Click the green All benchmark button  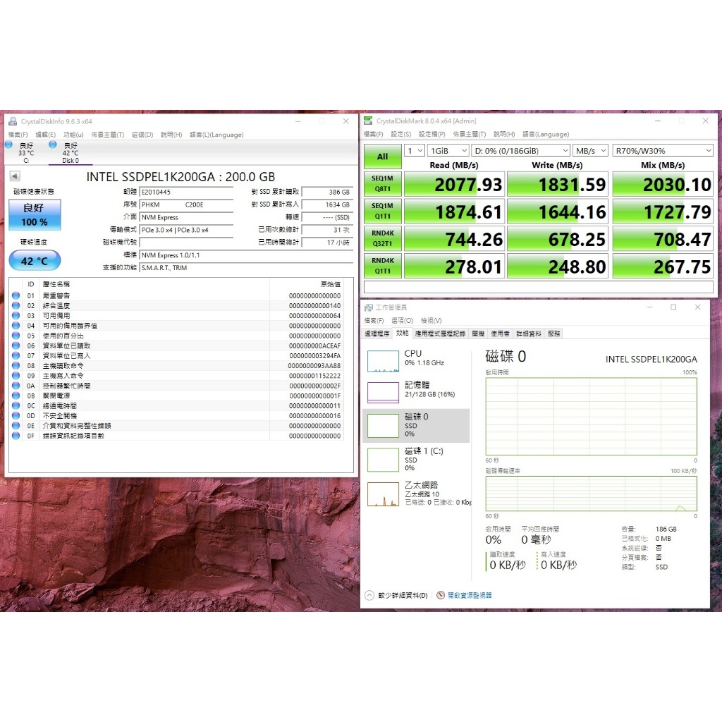coord(382,157)
